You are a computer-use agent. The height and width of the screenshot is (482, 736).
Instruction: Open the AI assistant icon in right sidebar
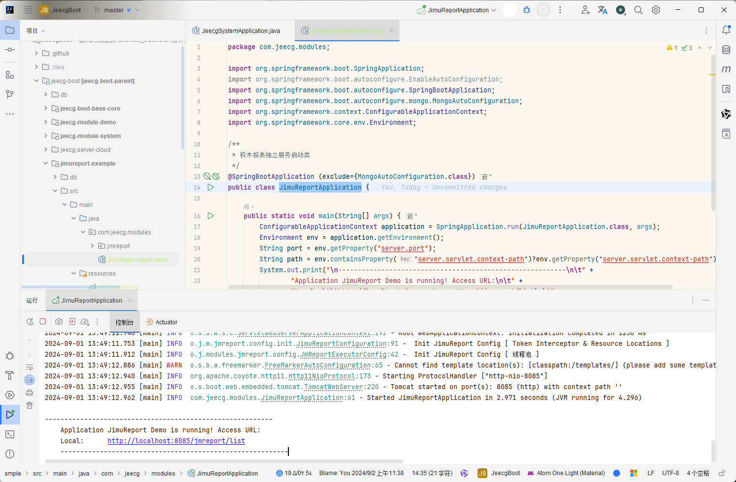point(726,114)
